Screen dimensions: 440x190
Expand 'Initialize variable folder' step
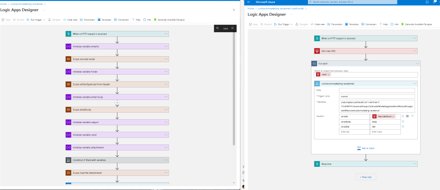[x=117, y=72]
